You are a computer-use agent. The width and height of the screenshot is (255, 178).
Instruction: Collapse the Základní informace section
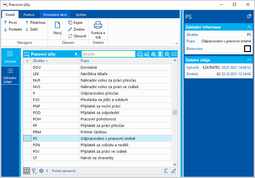[x=249, y=27]
